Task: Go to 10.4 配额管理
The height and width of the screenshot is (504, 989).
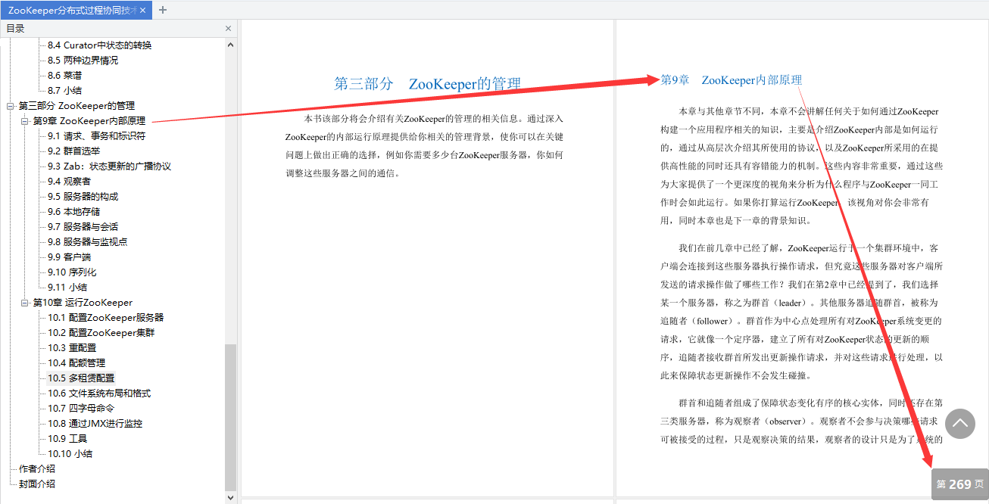Action: (76, 363)
